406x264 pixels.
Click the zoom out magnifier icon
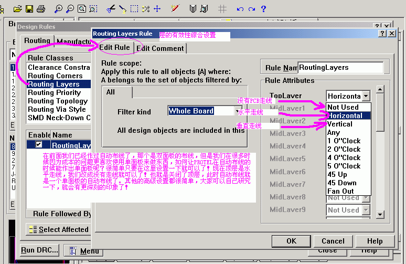click(x=70, y=9)
